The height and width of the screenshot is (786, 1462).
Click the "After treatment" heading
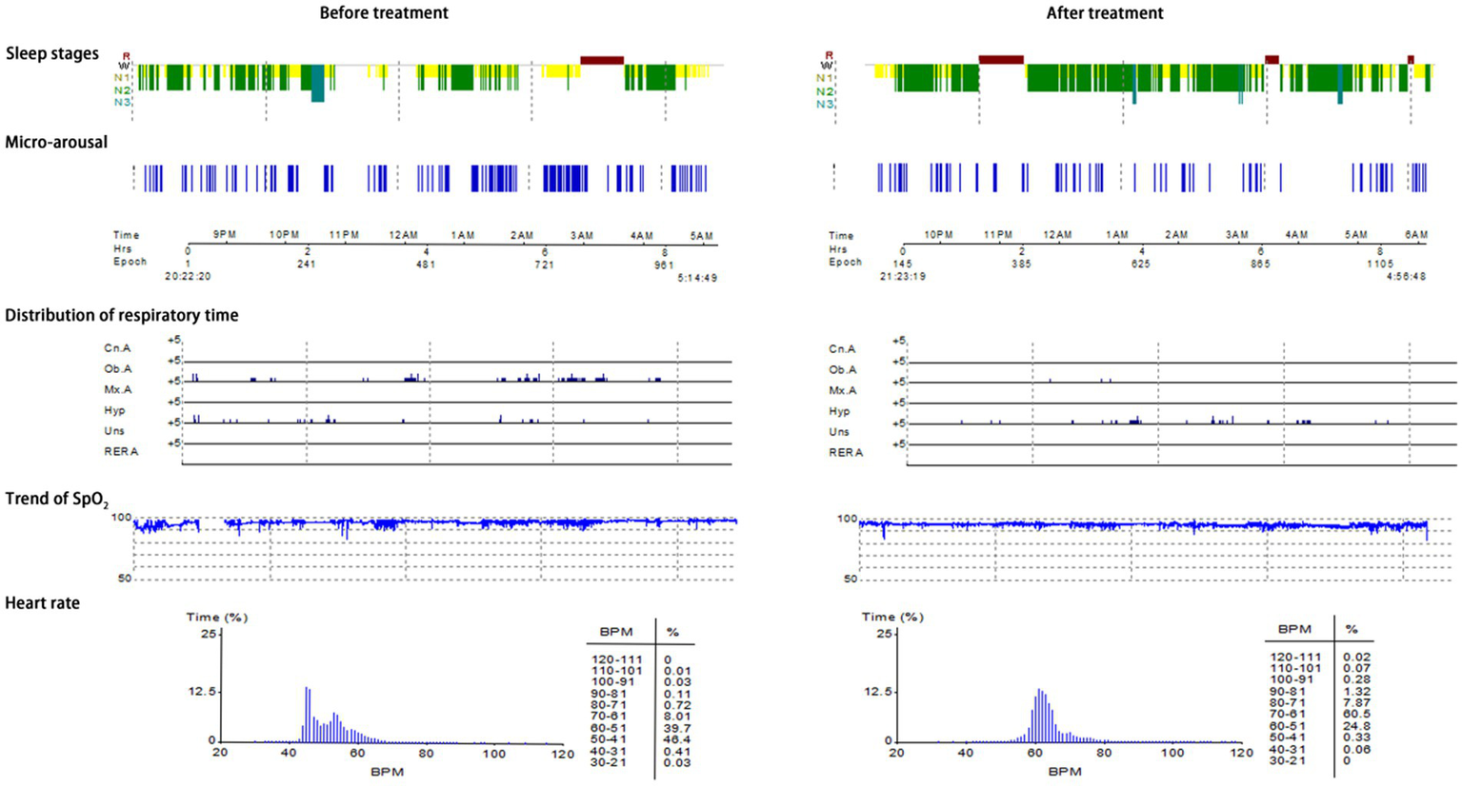click(1104, 13)
